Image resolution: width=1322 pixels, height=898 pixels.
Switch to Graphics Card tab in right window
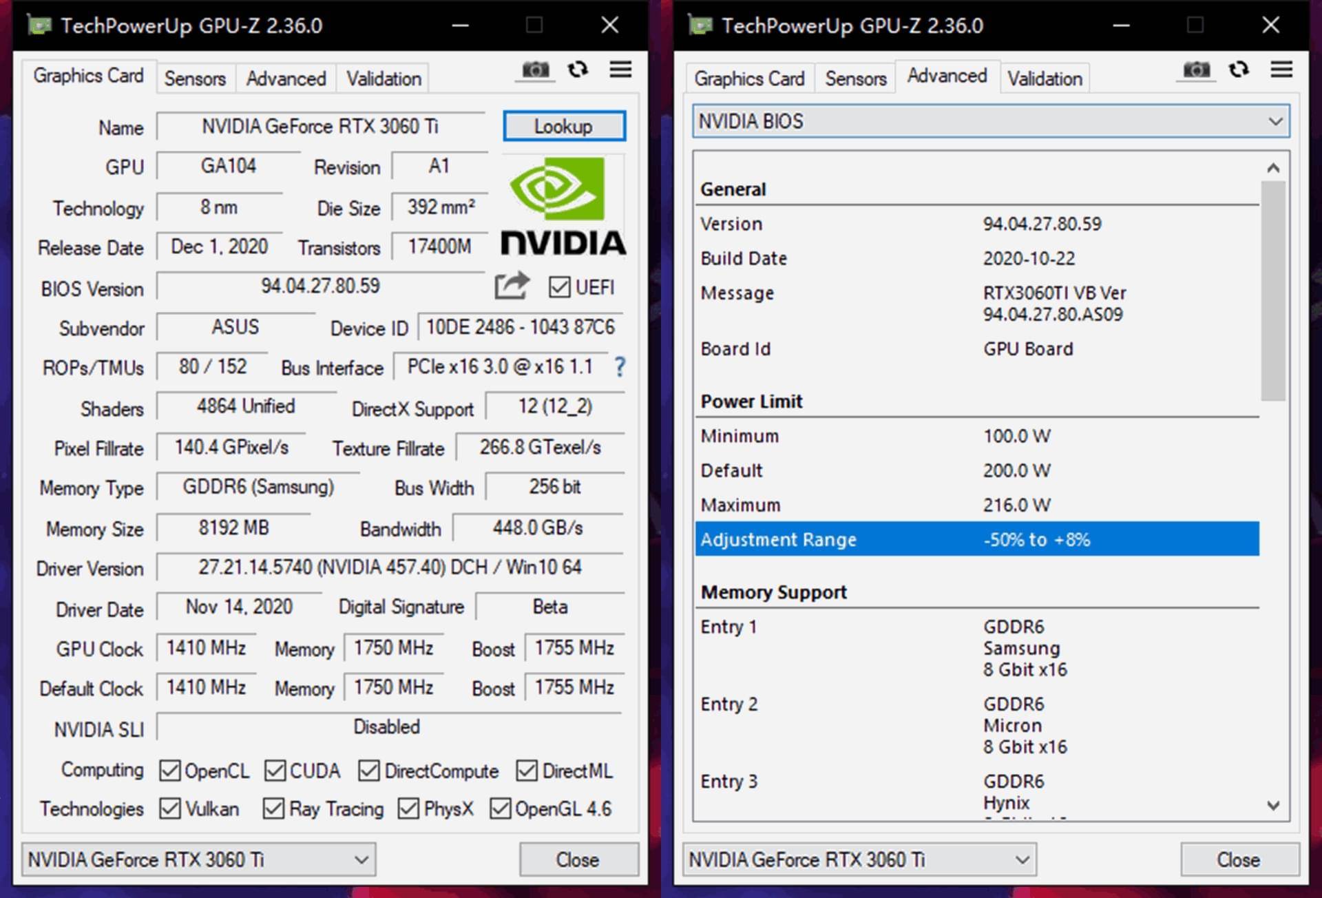tap(749, 79)
